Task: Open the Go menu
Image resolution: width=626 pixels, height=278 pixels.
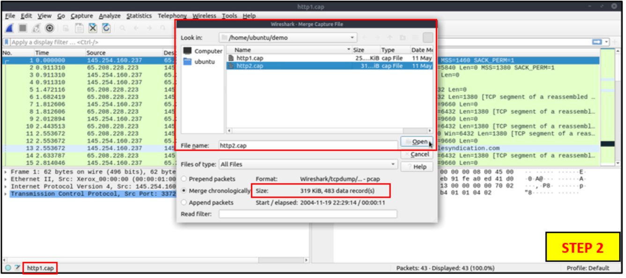Action: [61, 16]
